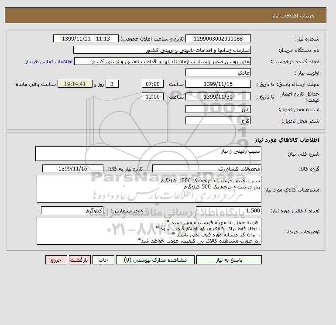This screenshot has width=336, height=325.
Task: Click the label توضیحات خریدار
Action: [302, 232]
